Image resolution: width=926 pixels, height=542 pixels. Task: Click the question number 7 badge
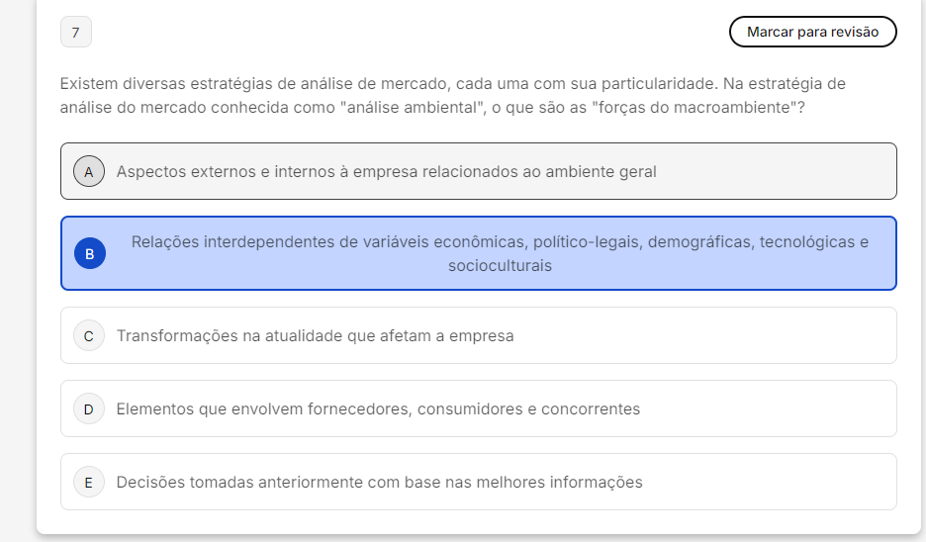point(76,32)
